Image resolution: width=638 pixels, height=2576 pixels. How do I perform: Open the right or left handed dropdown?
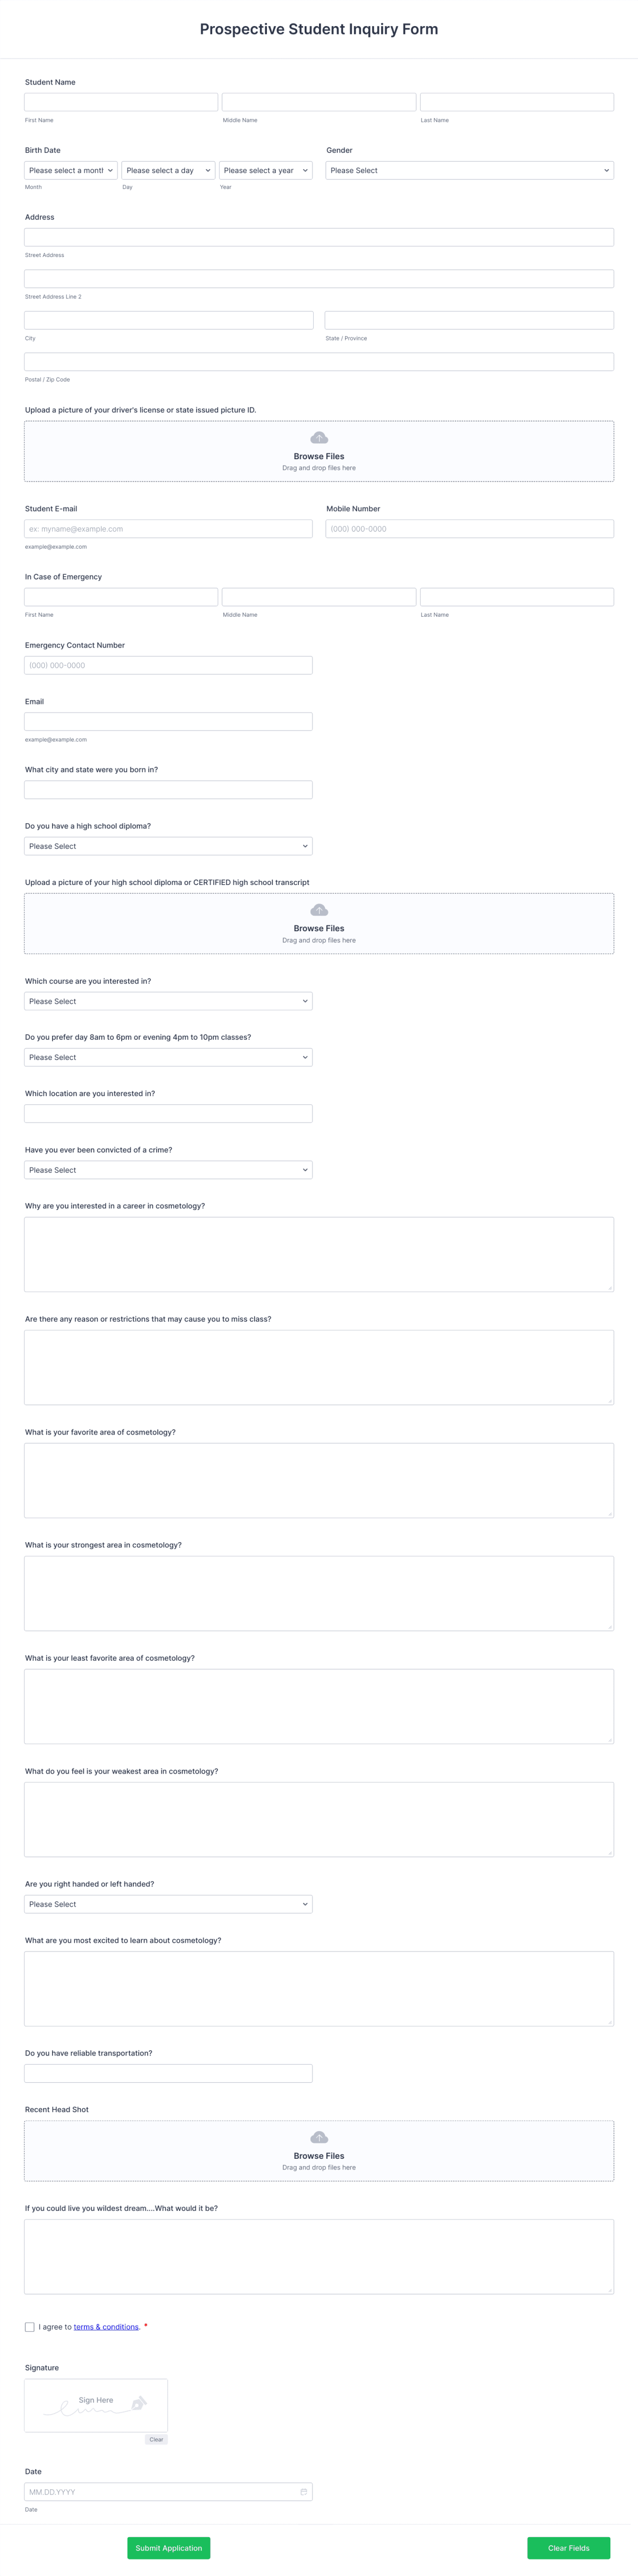(167, 1904)
